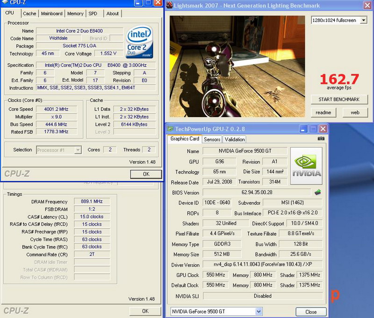Viewport: 374px width, 318px height.
Task: Click the Core Speed value 4001.2 MHz
Action: [56, 109]
